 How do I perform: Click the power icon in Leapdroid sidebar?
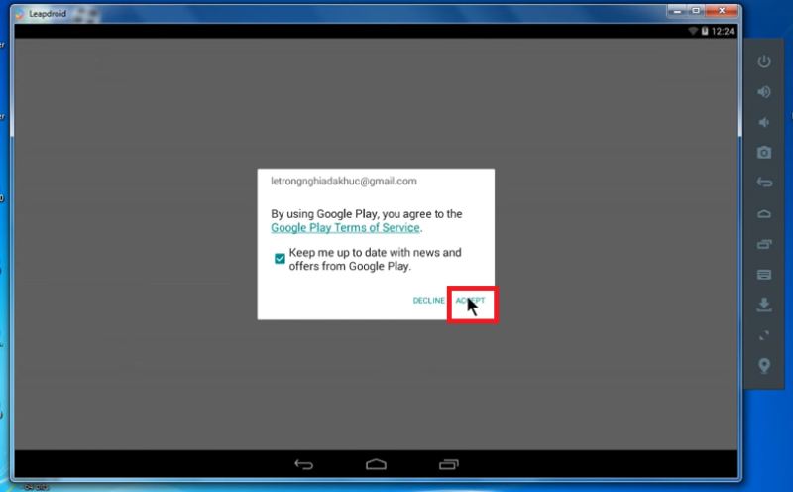(x=763, y=61)
